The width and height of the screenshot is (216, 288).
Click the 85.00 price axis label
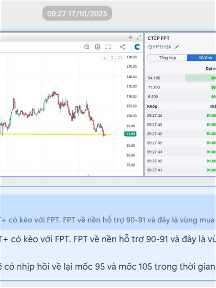coord(131,145)
